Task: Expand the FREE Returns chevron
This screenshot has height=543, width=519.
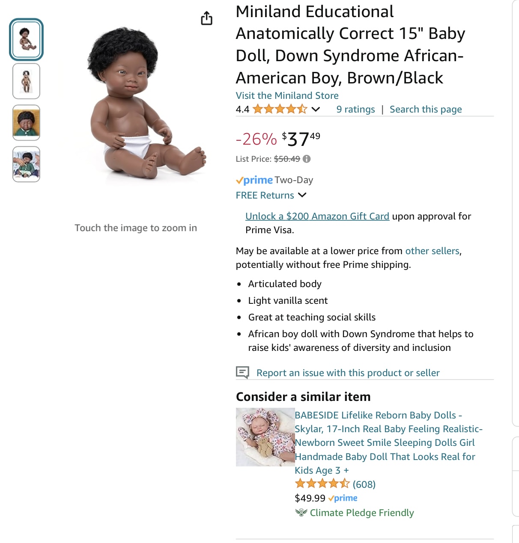Action: point(302,195)
